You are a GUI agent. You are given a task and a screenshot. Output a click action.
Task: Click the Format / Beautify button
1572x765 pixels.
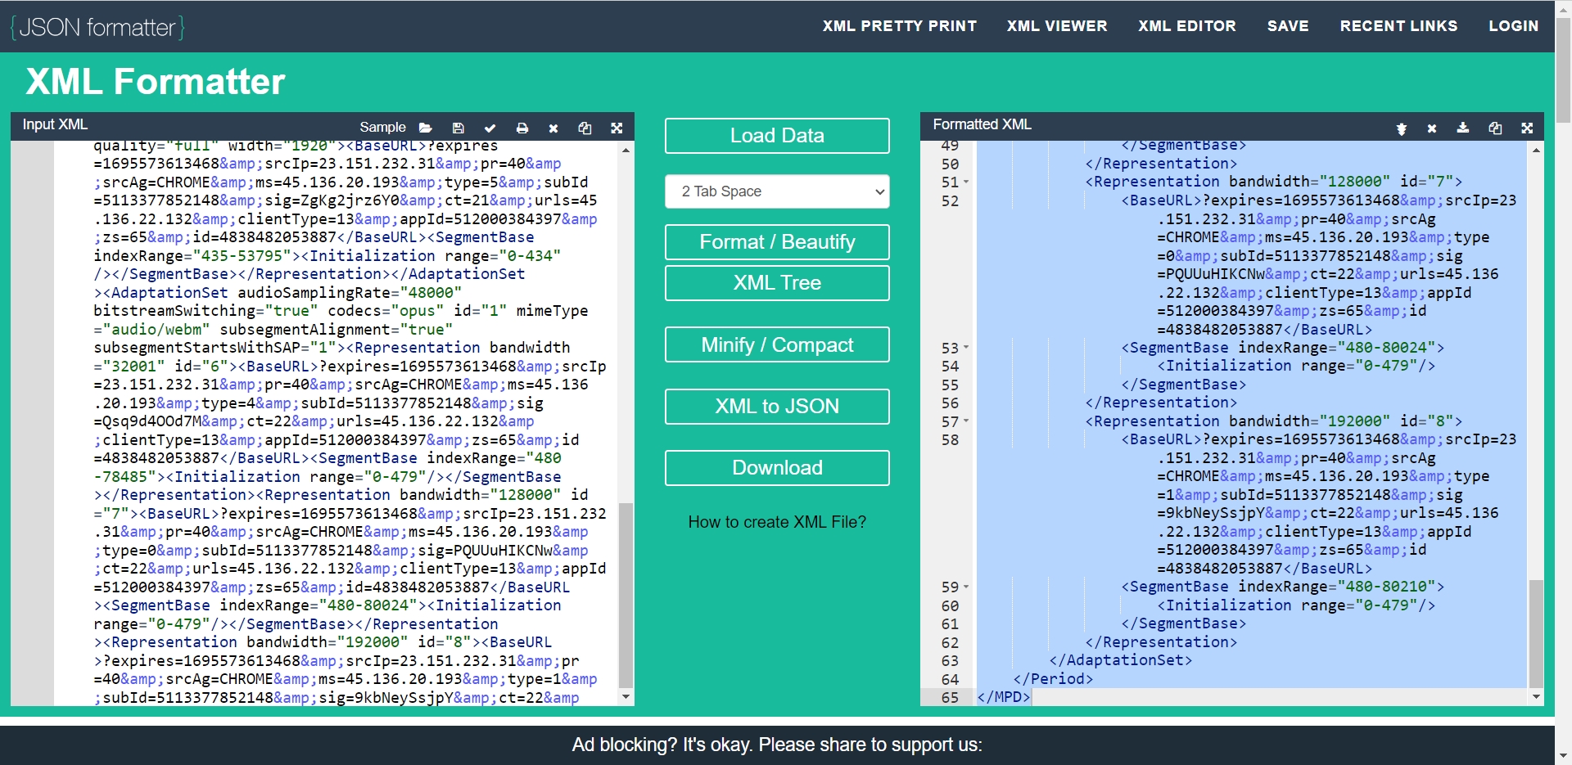[x=777, y=242]
